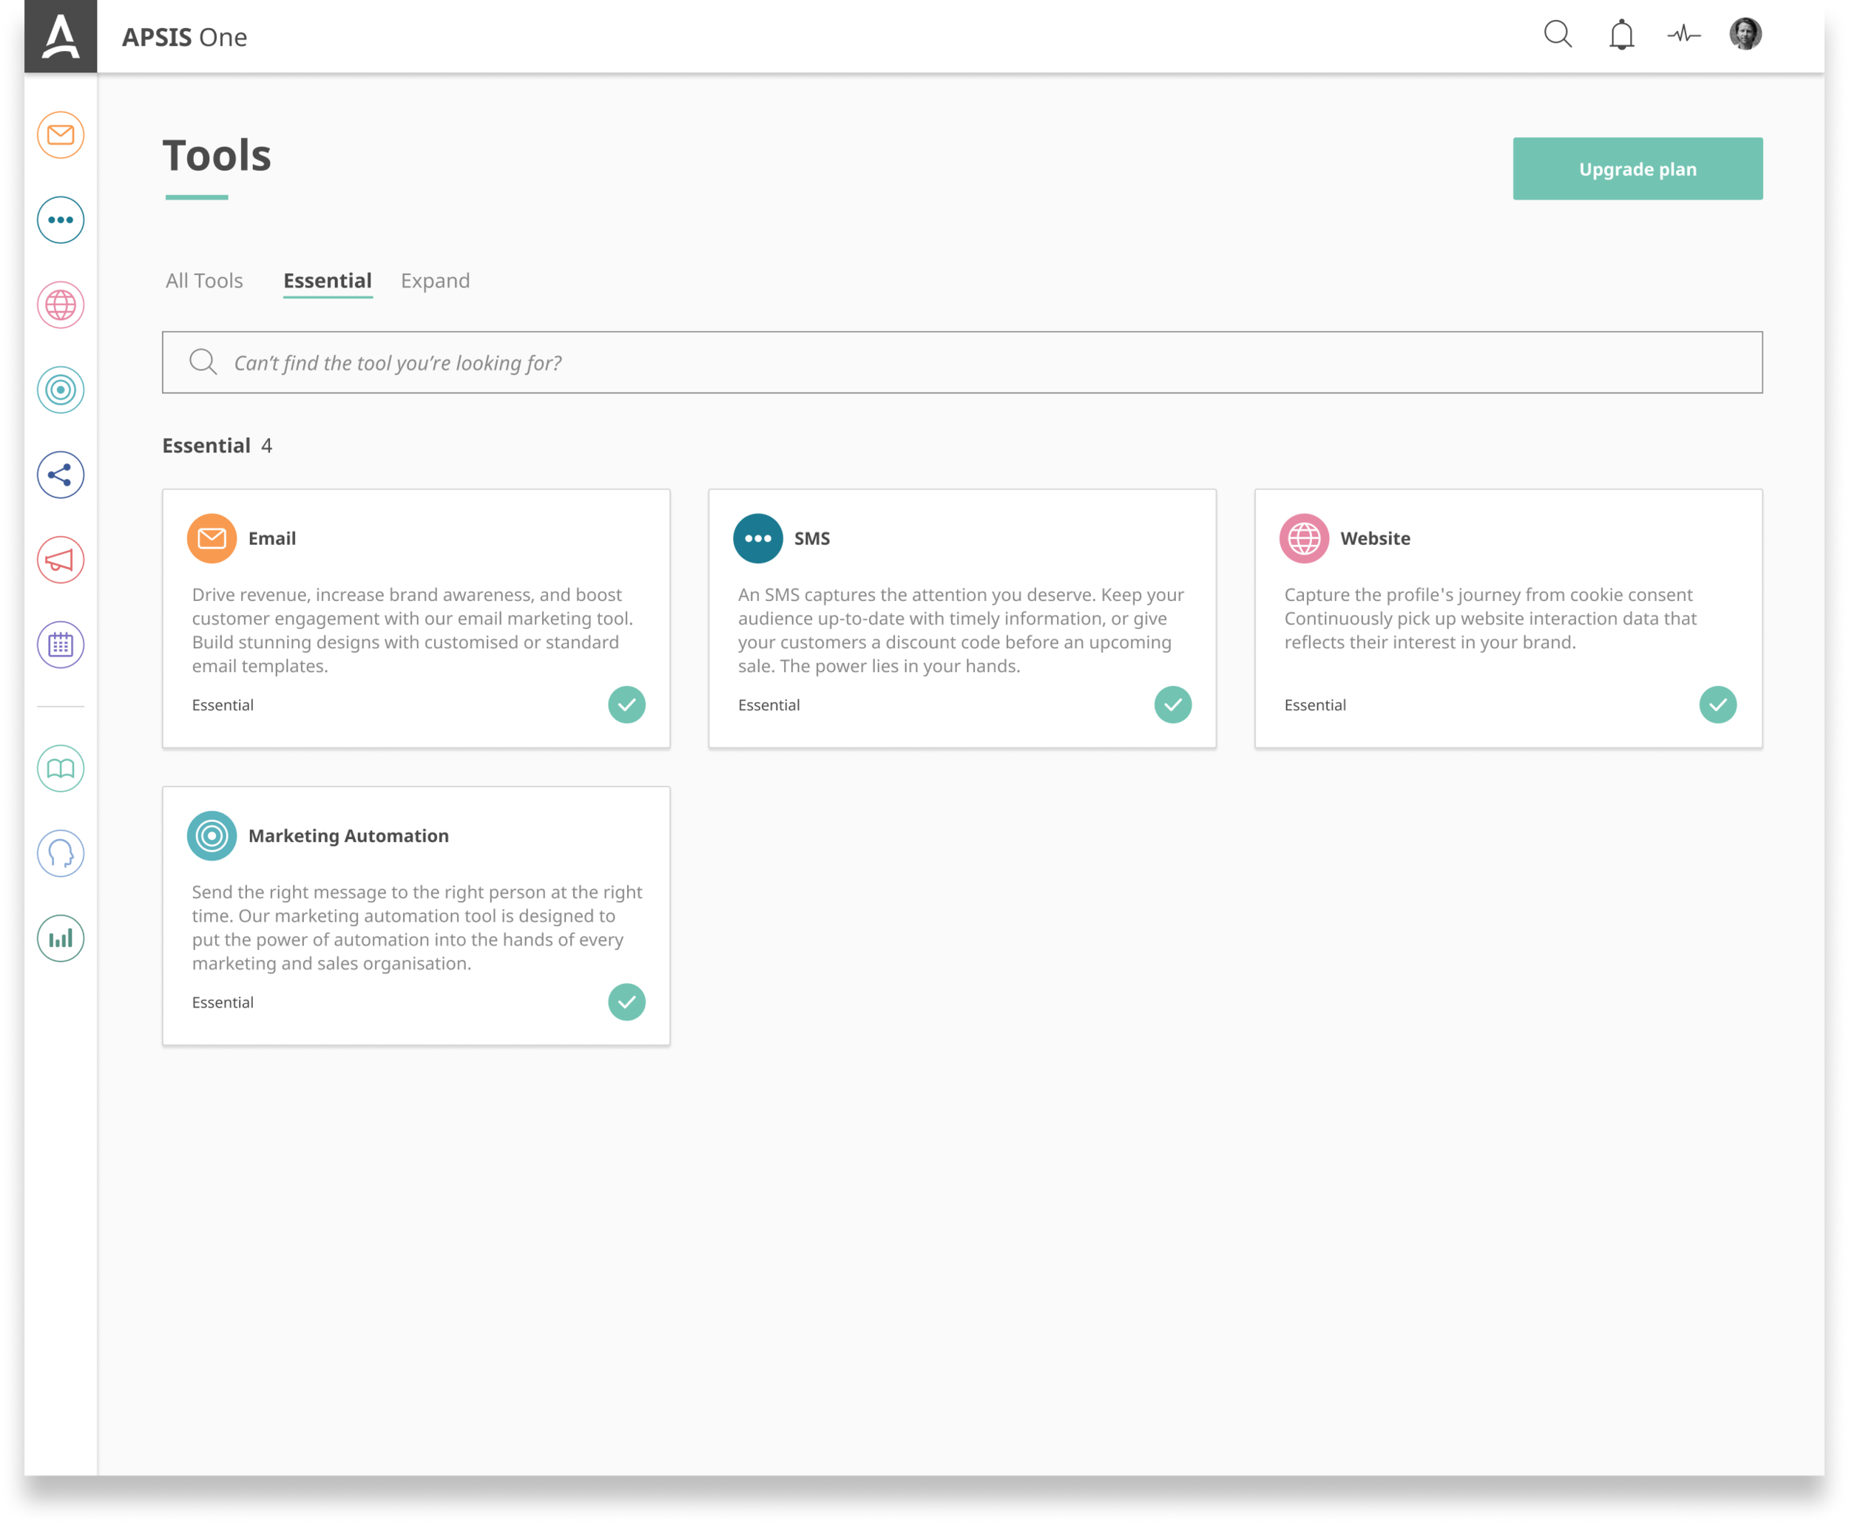Open the calendar icon in sidebar
1849x1525 pixels.
[x=61, y=645]
